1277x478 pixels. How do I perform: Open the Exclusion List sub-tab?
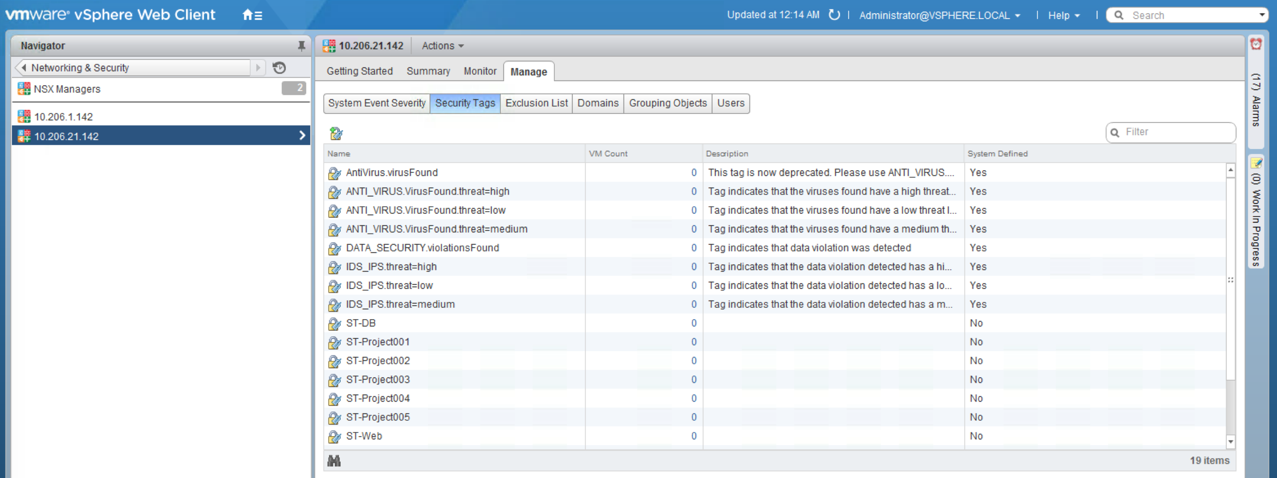[x=537, y=103]
